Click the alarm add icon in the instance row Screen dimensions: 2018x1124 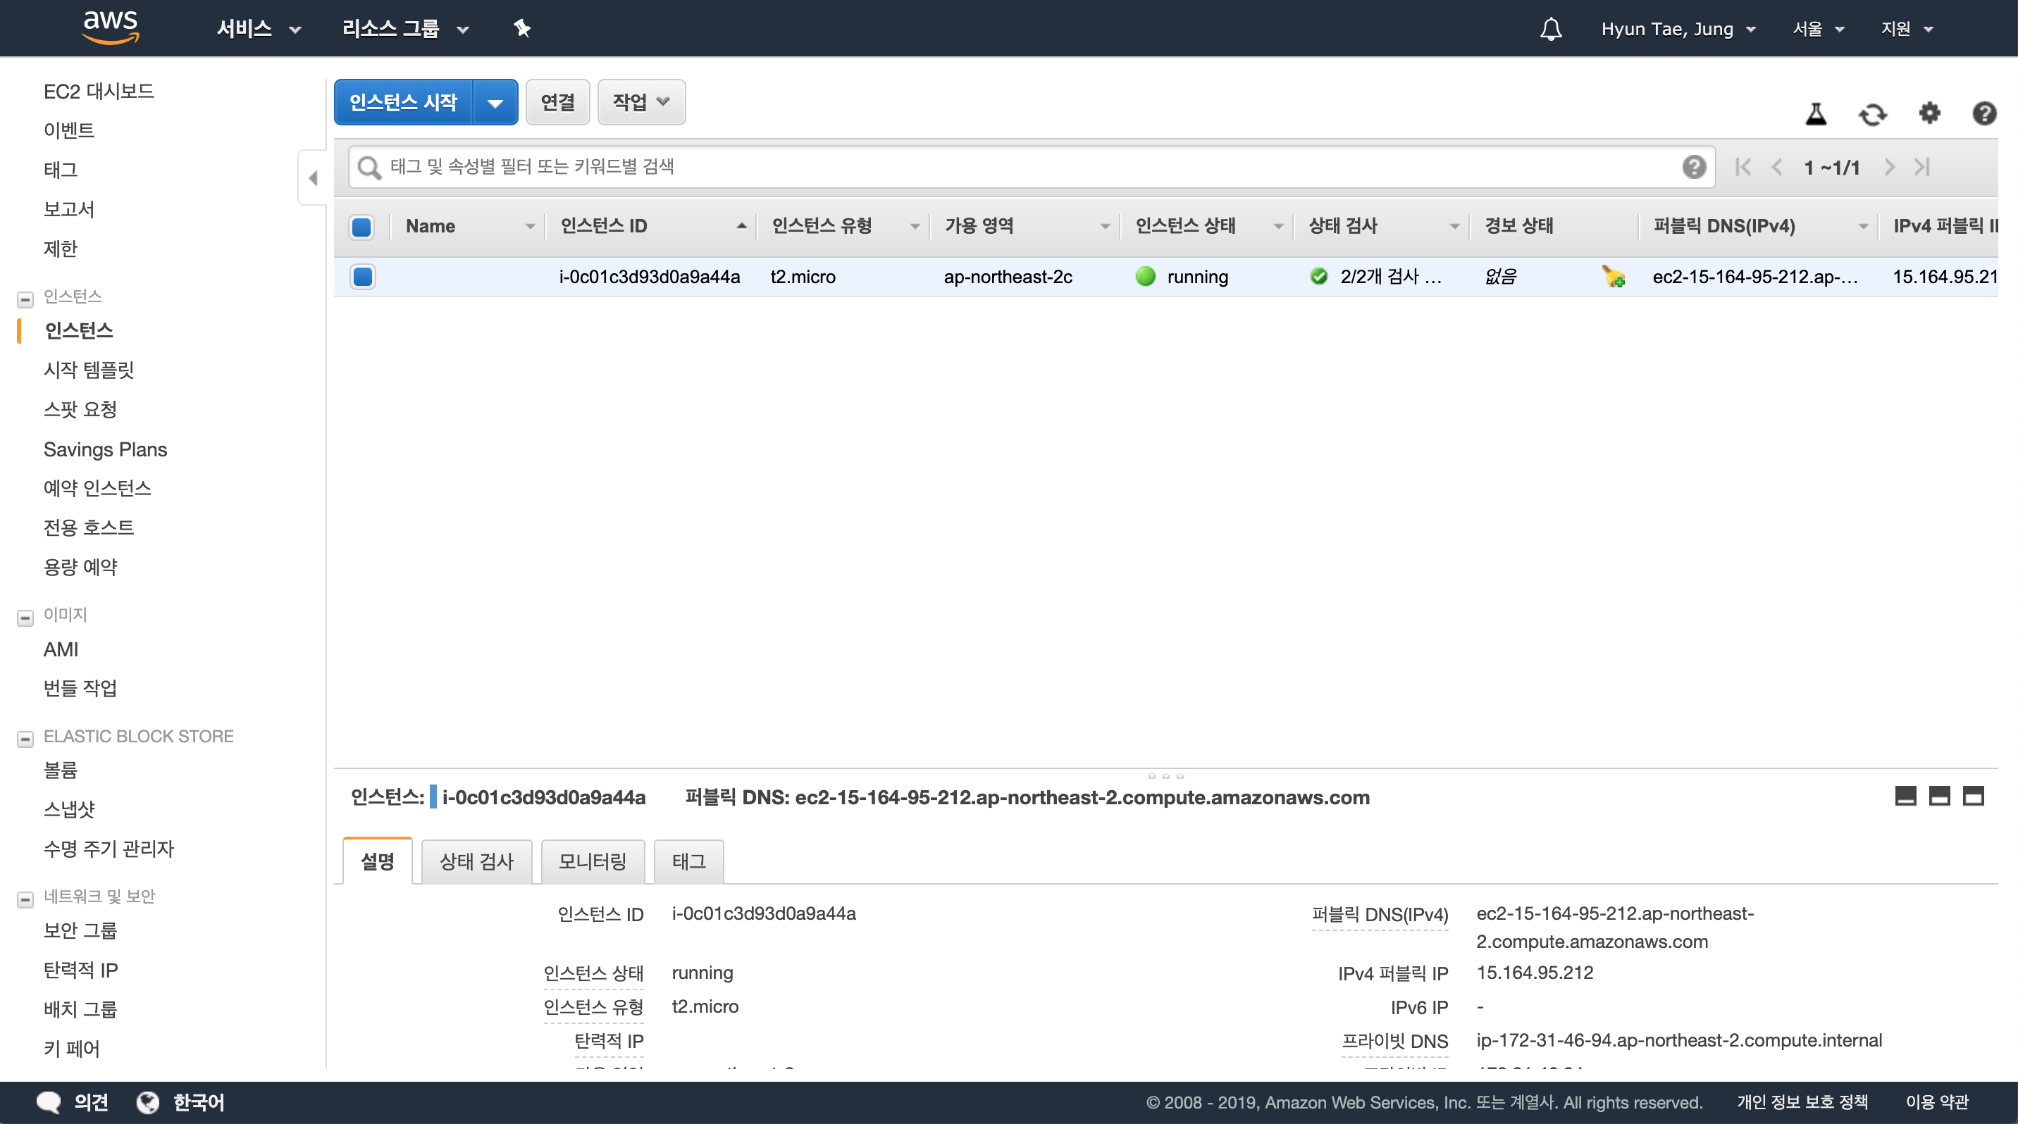pyautogui.click(x=1613, y=276)
